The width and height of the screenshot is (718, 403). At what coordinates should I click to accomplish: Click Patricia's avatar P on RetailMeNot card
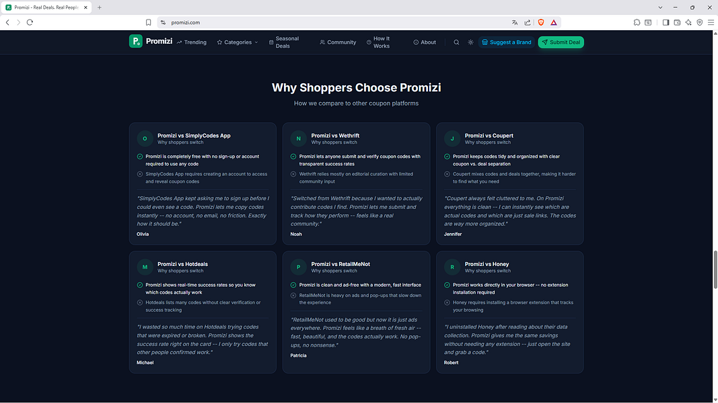(298, 267)
